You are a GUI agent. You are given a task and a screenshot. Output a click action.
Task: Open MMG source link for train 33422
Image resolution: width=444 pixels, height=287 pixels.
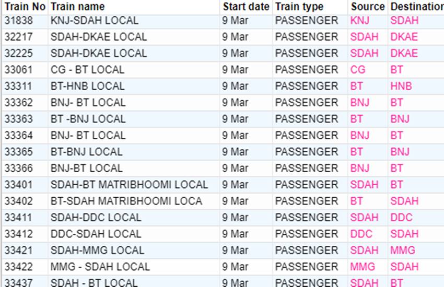(363, 267)
